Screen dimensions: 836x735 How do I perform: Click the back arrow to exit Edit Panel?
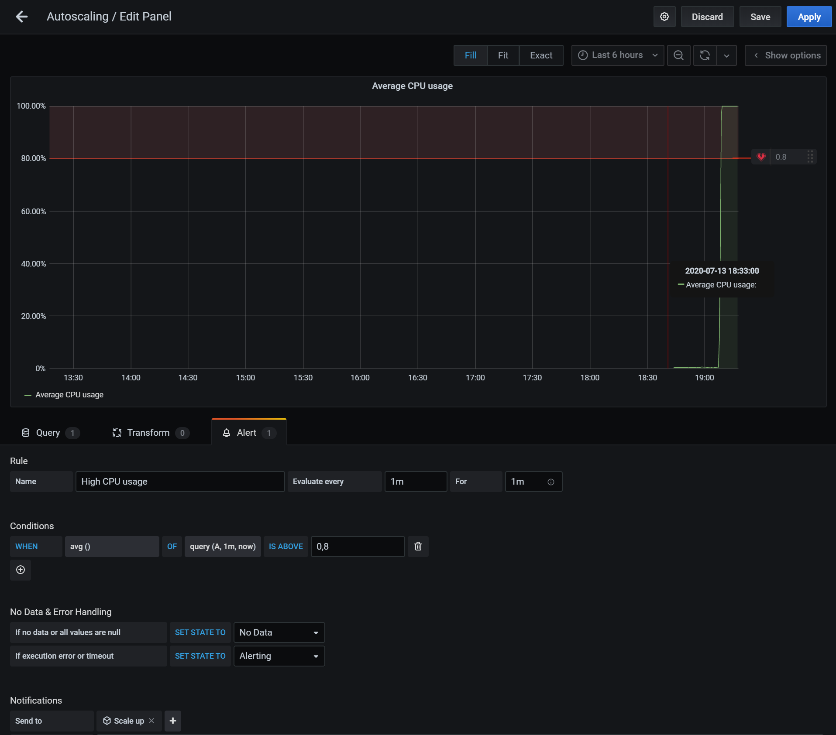coord(21,17)
